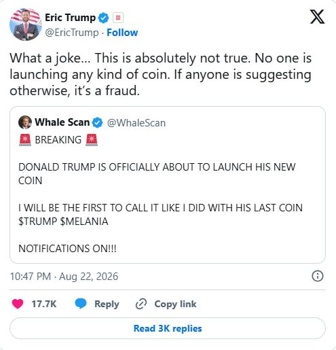The height and width of the screenshot is (350, 336).
Task: Open Read 3K replies button
Action: [x=168, y=328]
